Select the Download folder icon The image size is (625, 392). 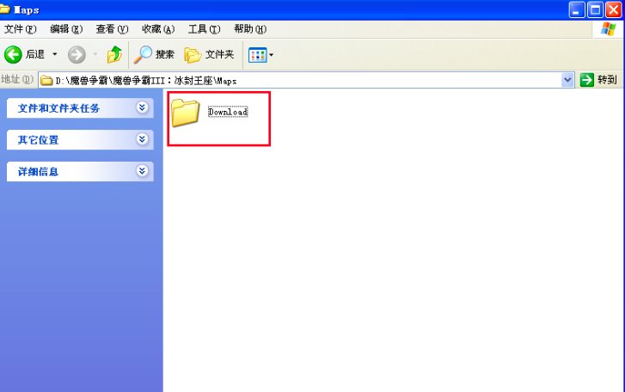[x=186, y=113]
